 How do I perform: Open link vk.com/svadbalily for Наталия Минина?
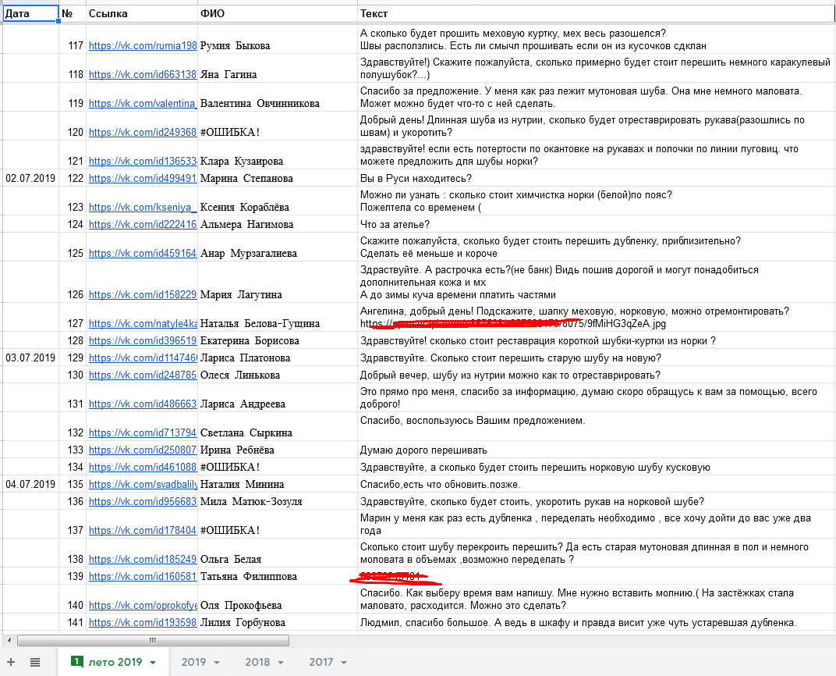click(x=143, y=484)
